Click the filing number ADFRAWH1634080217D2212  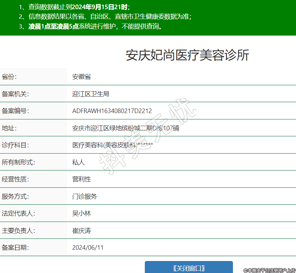tap(112, 111)
